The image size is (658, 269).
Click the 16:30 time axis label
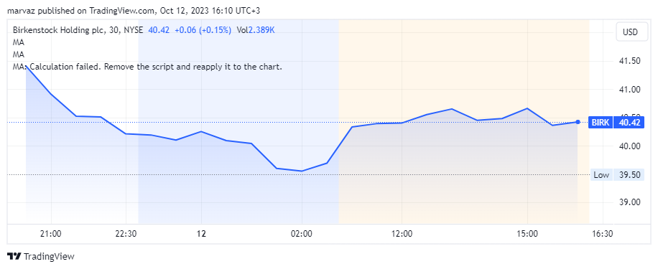click(603, 233)
